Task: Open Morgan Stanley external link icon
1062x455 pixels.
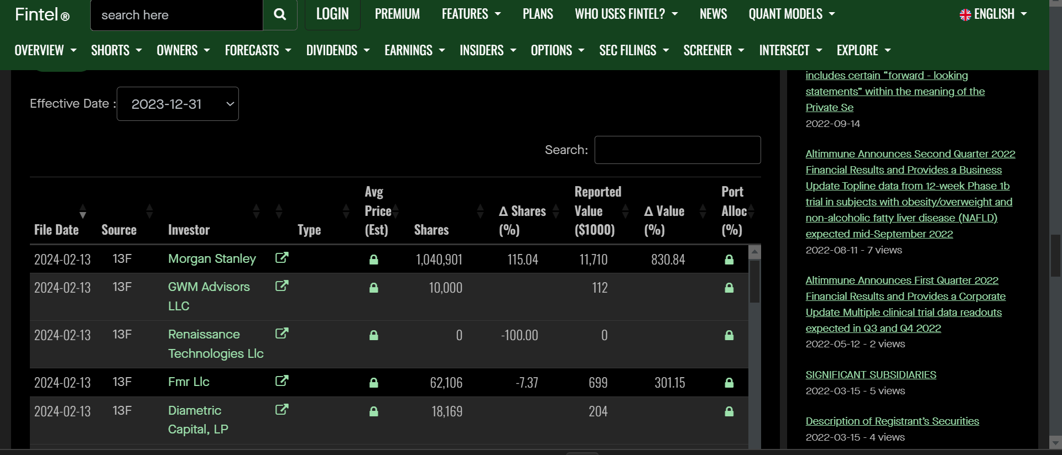Action: tap(282, 258)
